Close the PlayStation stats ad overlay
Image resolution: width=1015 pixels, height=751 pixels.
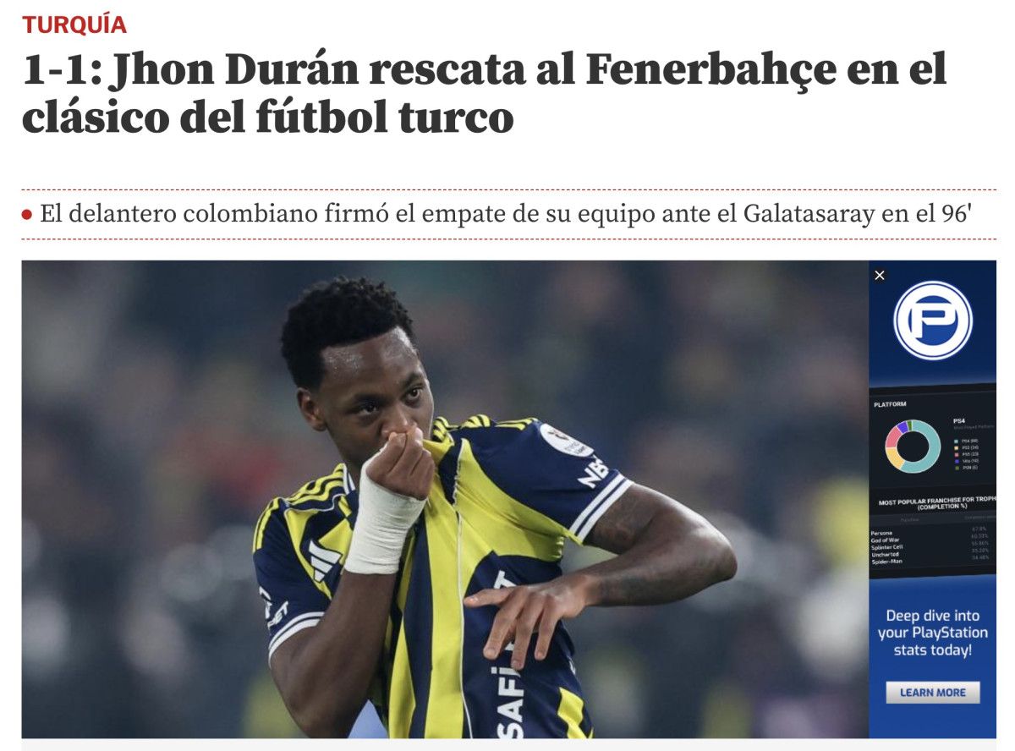tap(880, 275)
